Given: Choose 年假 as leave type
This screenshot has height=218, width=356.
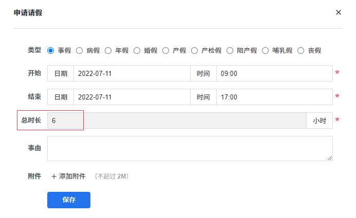Looking at the screenshot, I should (x=108, y=50).
